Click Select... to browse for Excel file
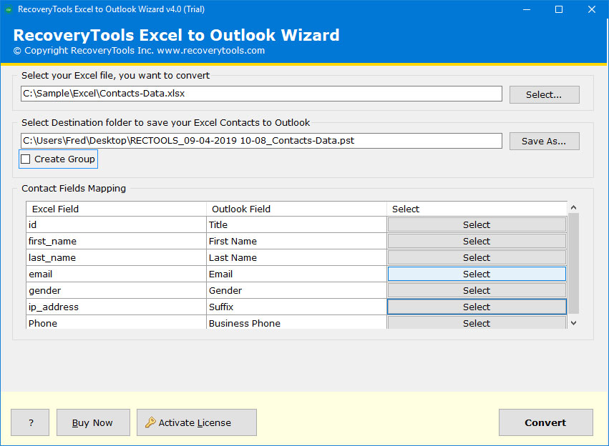 click(544, 94)
